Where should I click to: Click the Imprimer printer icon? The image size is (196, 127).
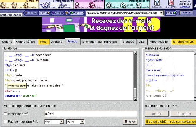(30, 5)
